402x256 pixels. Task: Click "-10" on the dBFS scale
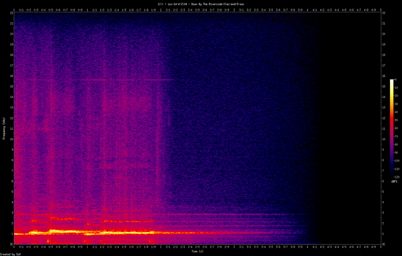pyautogui.click(x=396, y=87)
